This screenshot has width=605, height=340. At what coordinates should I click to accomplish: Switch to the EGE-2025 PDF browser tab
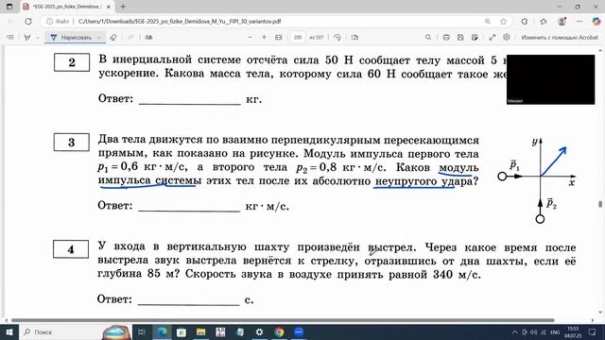pyautogui.click(x=66, y=7)
